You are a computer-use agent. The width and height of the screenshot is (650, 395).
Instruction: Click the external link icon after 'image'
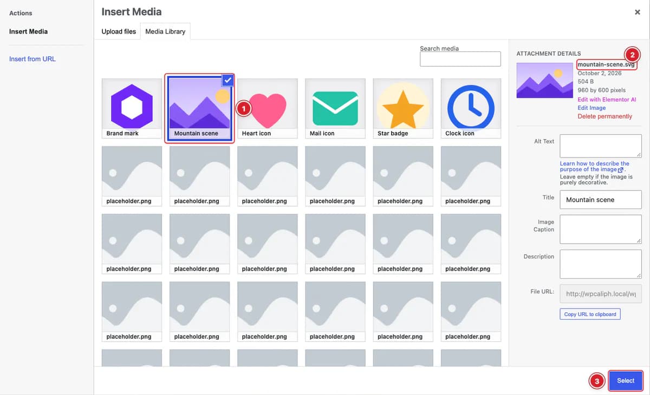point(621,170)
